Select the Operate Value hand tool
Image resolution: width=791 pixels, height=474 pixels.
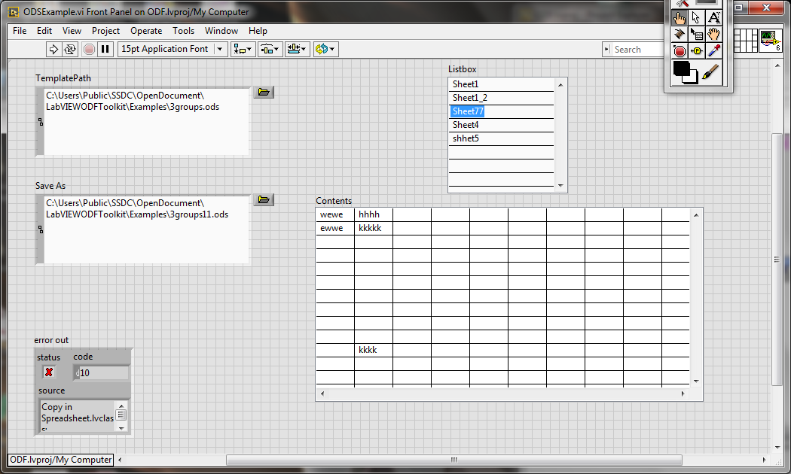[680, 17]
